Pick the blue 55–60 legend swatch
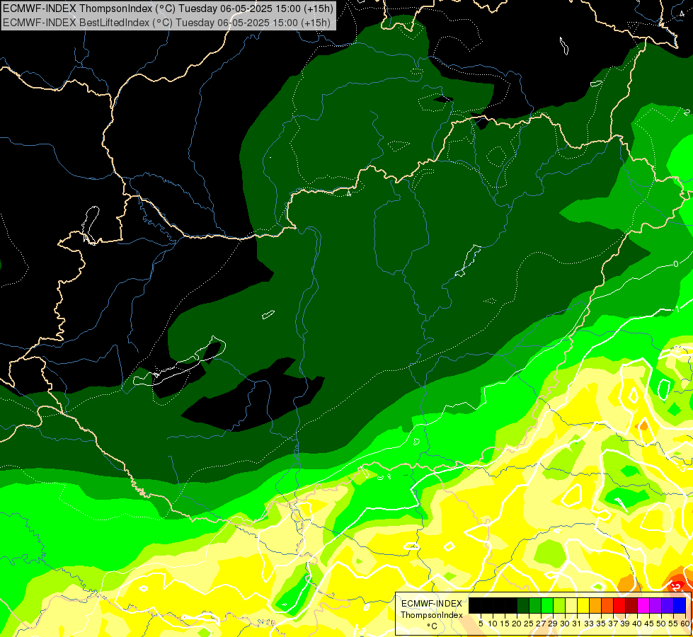This screenshot has height=637, width=693. point(680,605)
